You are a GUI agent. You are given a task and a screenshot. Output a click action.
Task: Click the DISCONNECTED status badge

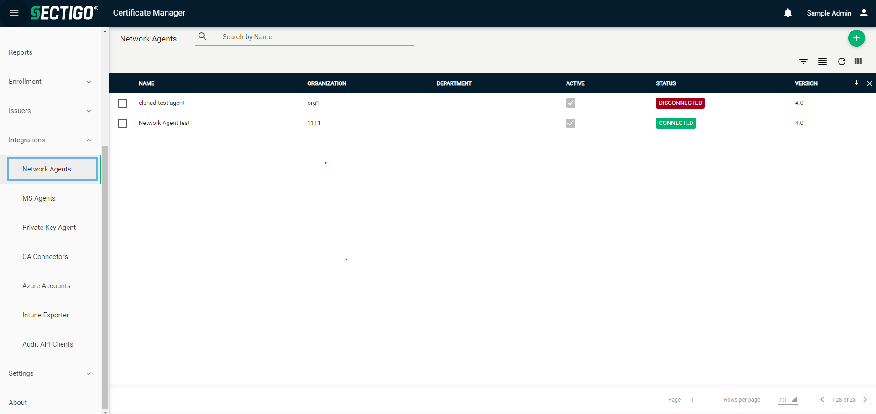tap(680, 103)
